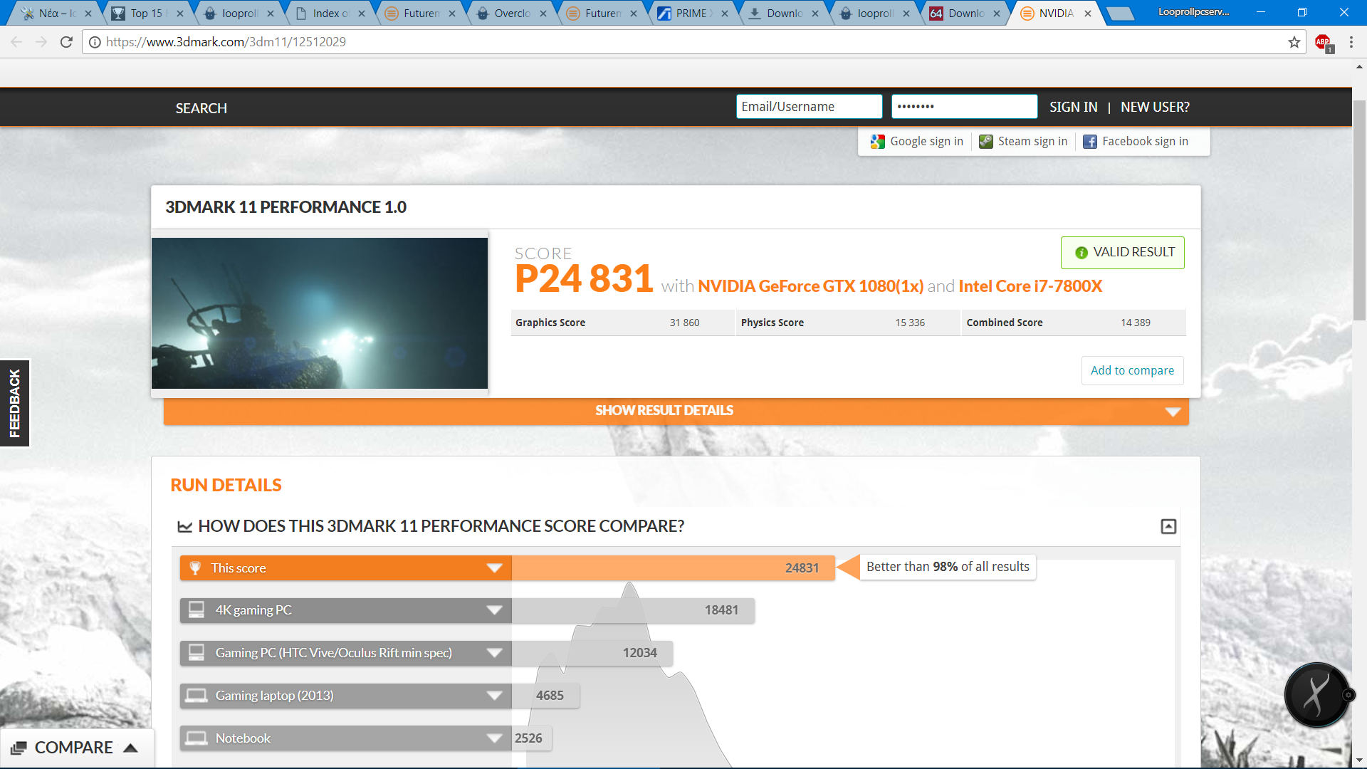Click the NEW USER? link
Screen dimensions: 1367x769
pos(1155,107)
